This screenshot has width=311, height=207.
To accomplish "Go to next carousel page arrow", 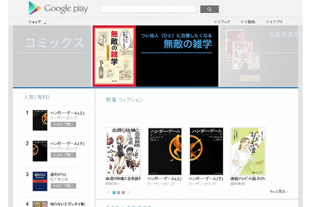I will point(129,192).
